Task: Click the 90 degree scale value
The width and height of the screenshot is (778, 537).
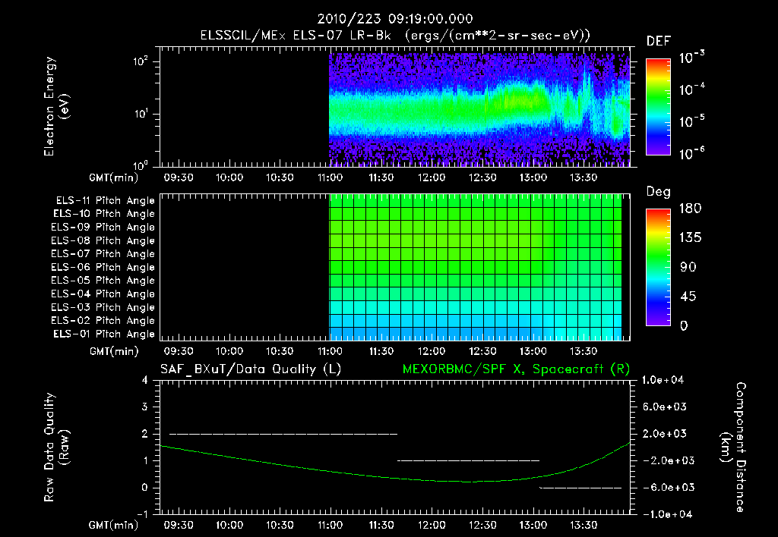Action: point(688,268)
